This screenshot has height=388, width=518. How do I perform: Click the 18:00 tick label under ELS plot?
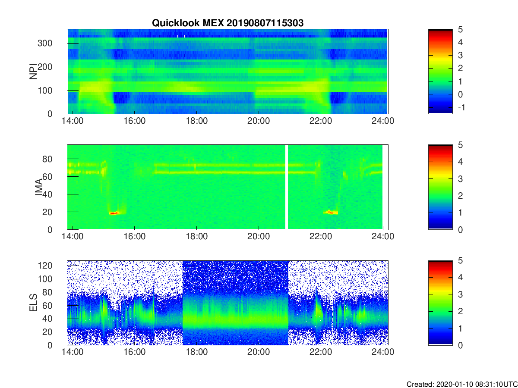click(197, 352)
